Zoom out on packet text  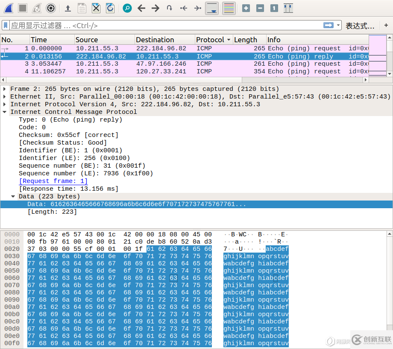coord(260,8)
